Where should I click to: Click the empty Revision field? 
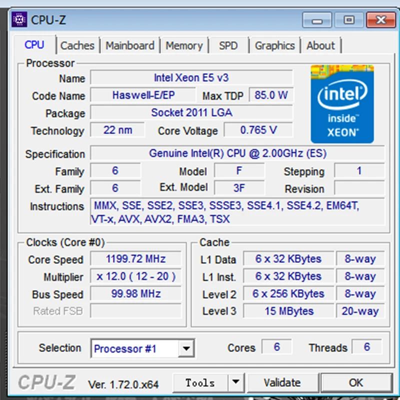pos(359,188)
